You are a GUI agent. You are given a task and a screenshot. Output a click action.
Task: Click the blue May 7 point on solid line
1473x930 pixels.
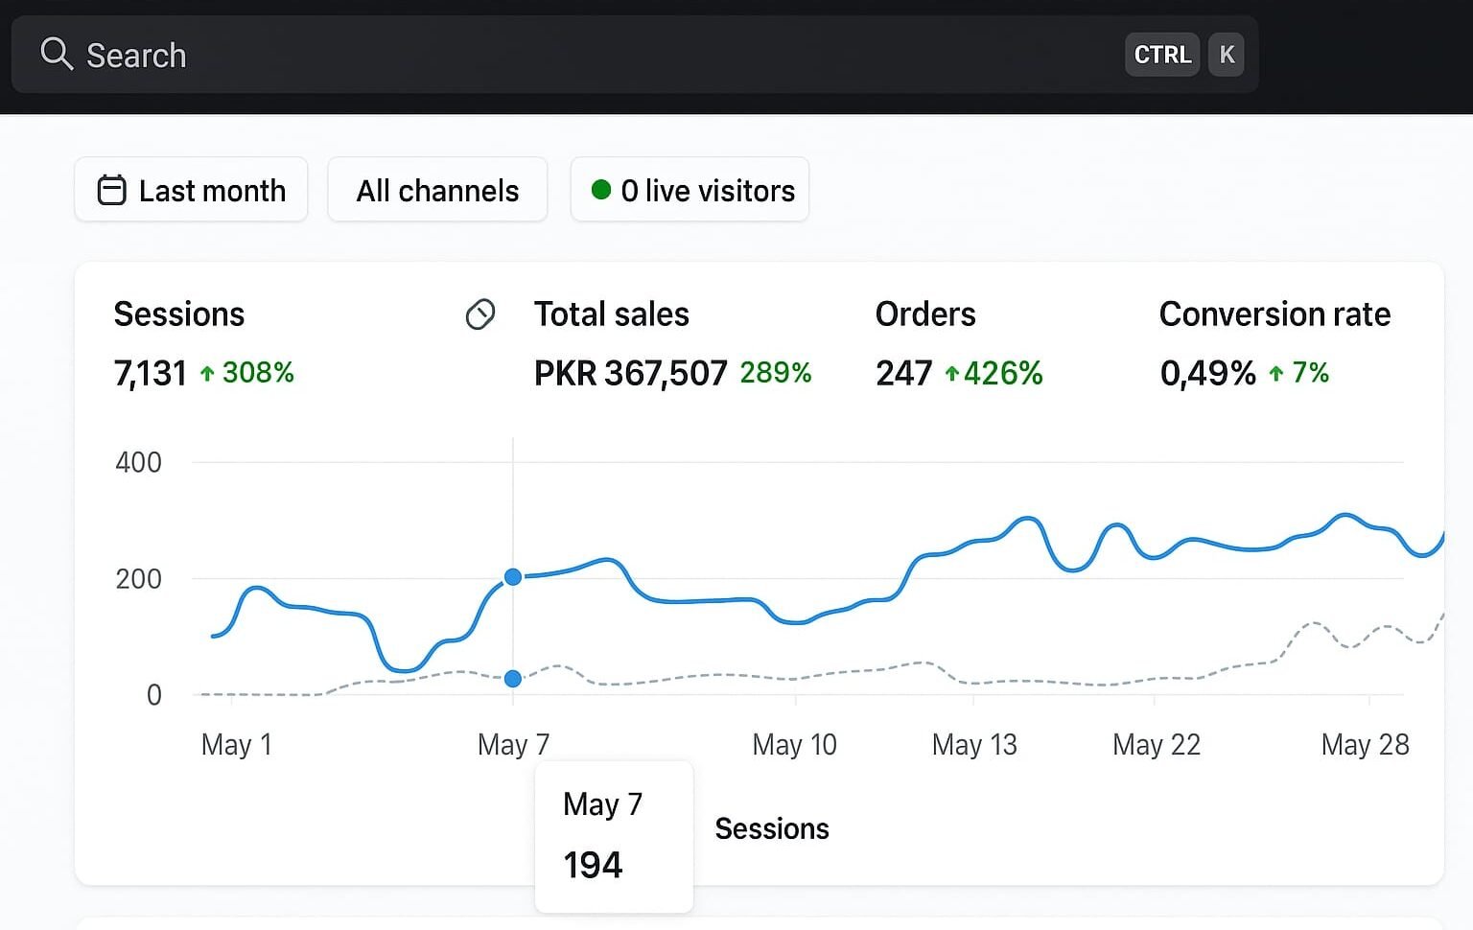click(x=513, y=577)
